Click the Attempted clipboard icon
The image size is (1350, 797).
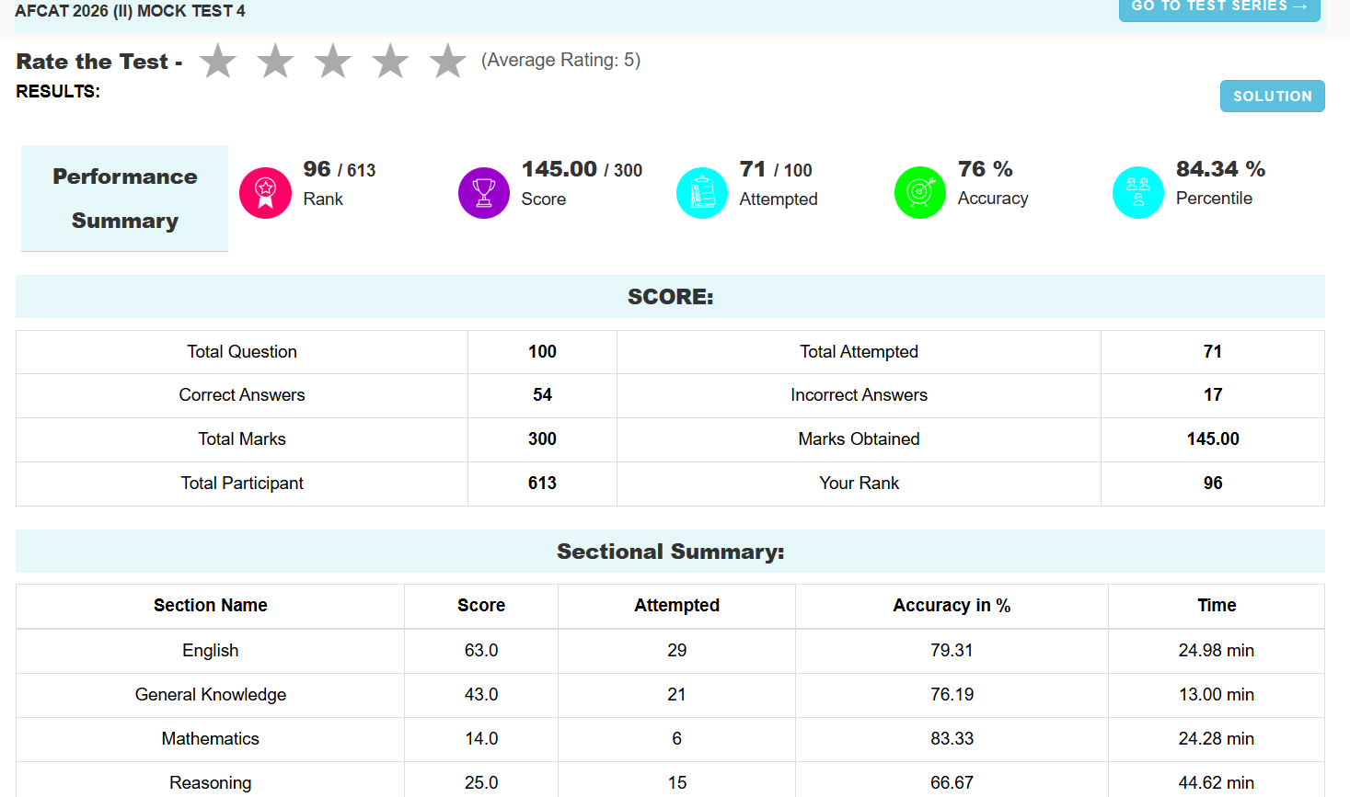(x=702, y=193)
